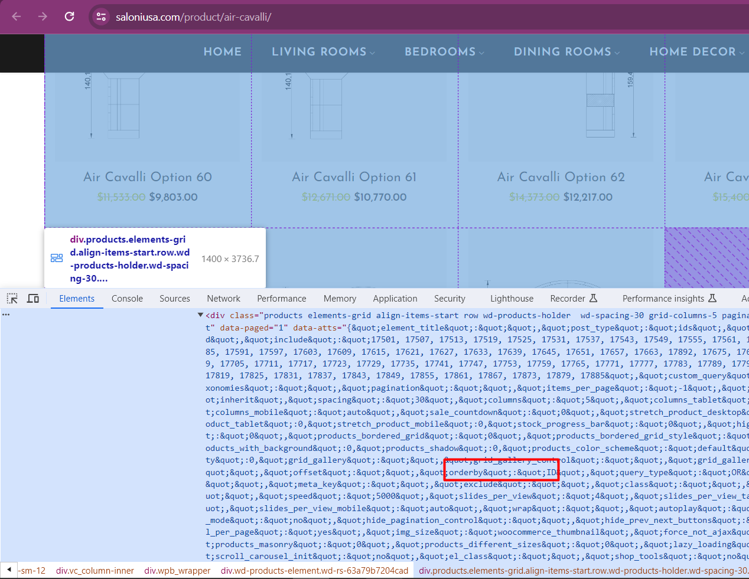This screenshot has width=749, height=579.
Task: Click Air Cavalli Option 62 product image
Action: pyautogui.click(x=561, y=116)
